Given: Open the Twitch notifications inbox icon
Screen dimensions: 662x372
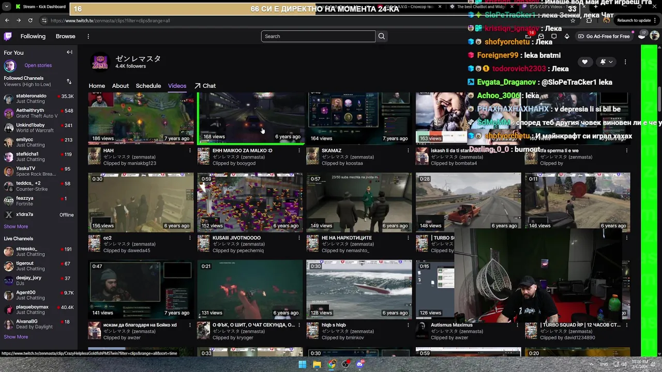Looking at the screenshot, I should click(x=541, y=36).
